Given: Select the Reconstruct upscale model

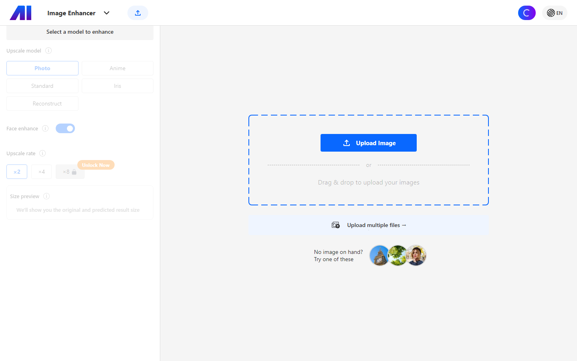Looking at the screenshot, I should (x=42, y=103).
